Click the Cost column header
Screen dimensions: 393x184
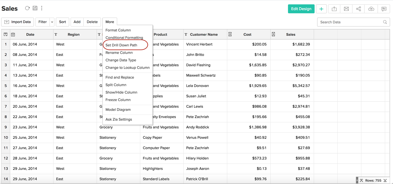(249, 35)
